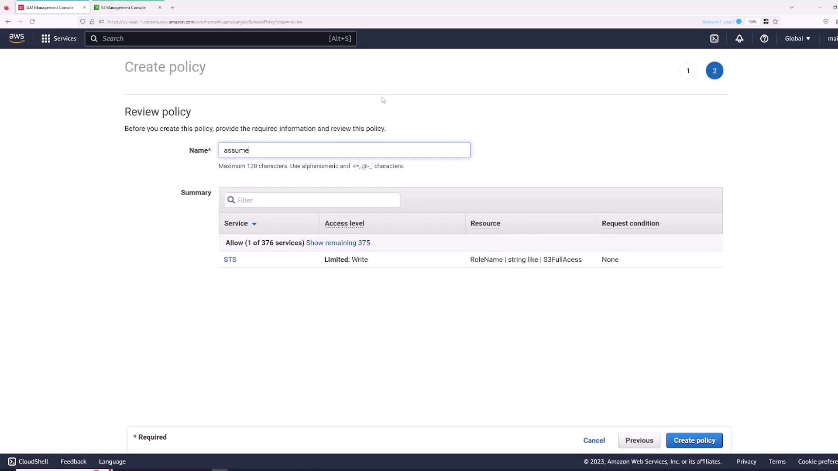The image size is (838, 471).
Task: Click the policy Name input field
Action: [344, 150]
